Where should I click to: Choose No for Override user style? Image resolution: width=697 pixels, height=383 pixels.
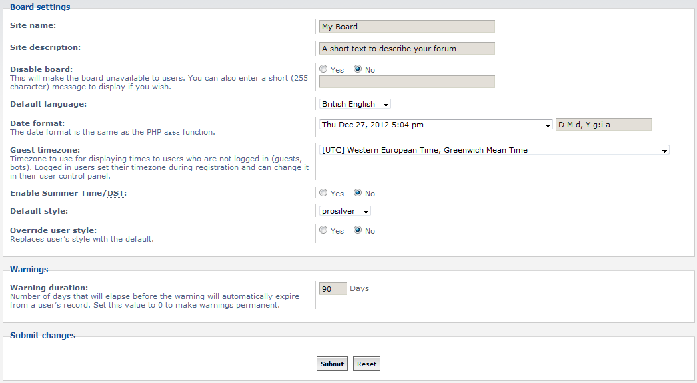pyautogui.click(x=358, y=230)
